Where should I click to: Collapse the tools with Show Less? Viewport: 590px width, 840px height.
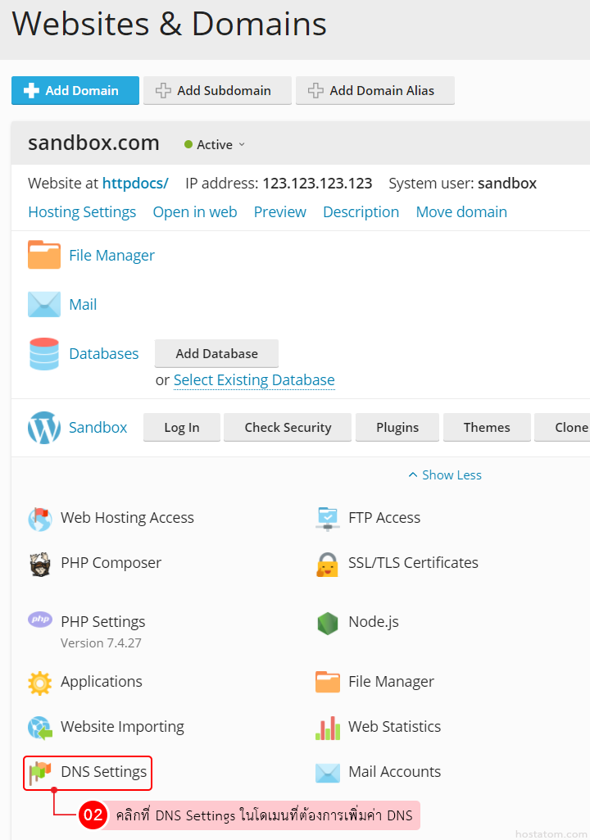[445, 474]
